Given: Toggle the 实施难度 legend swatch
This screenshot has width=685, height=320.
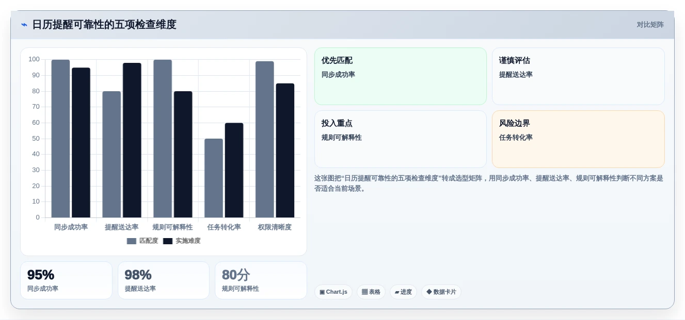Looking at the screenshot, I should point(168,241).
